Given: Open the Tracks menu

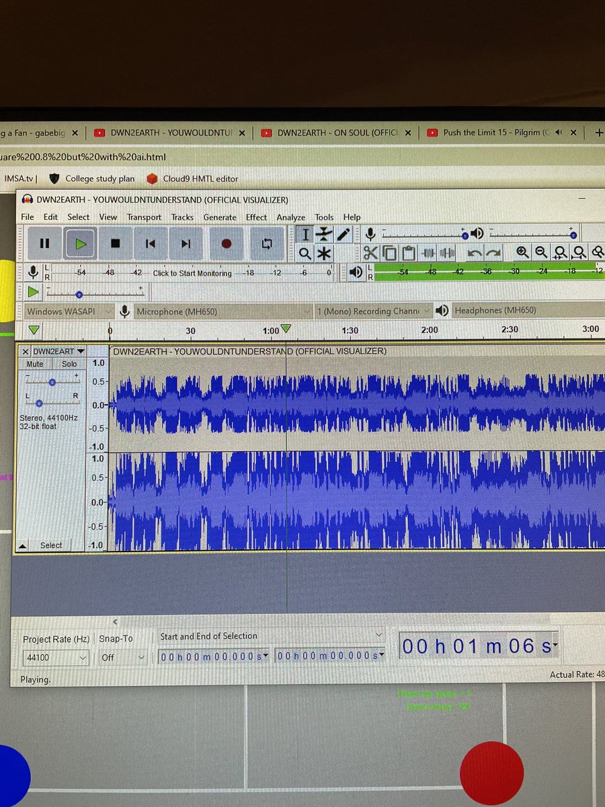Looking at the screenshot, I should pyautogui.click(x=182, y=217).
